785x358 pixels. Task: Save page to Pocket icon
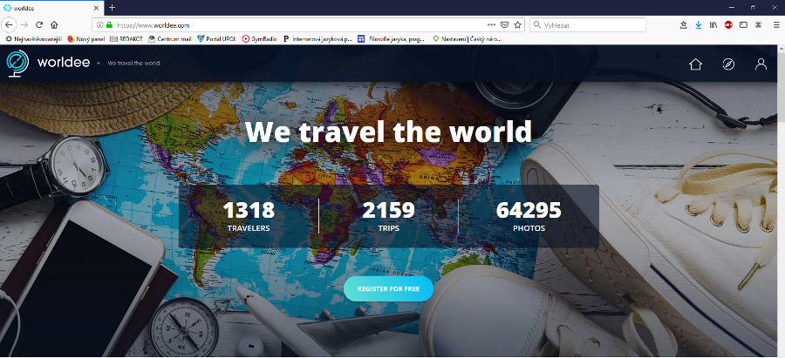(x=503, y=25)
